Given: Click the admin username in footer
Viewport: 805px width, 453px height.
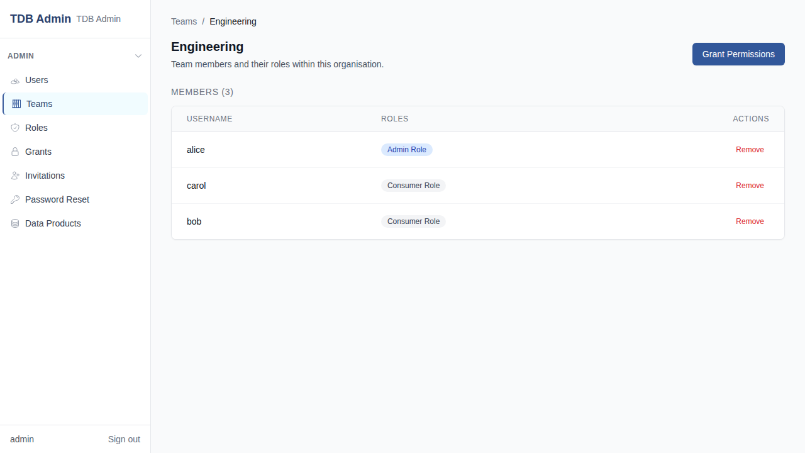Looking at the screenshot, I should pos(22,439).
